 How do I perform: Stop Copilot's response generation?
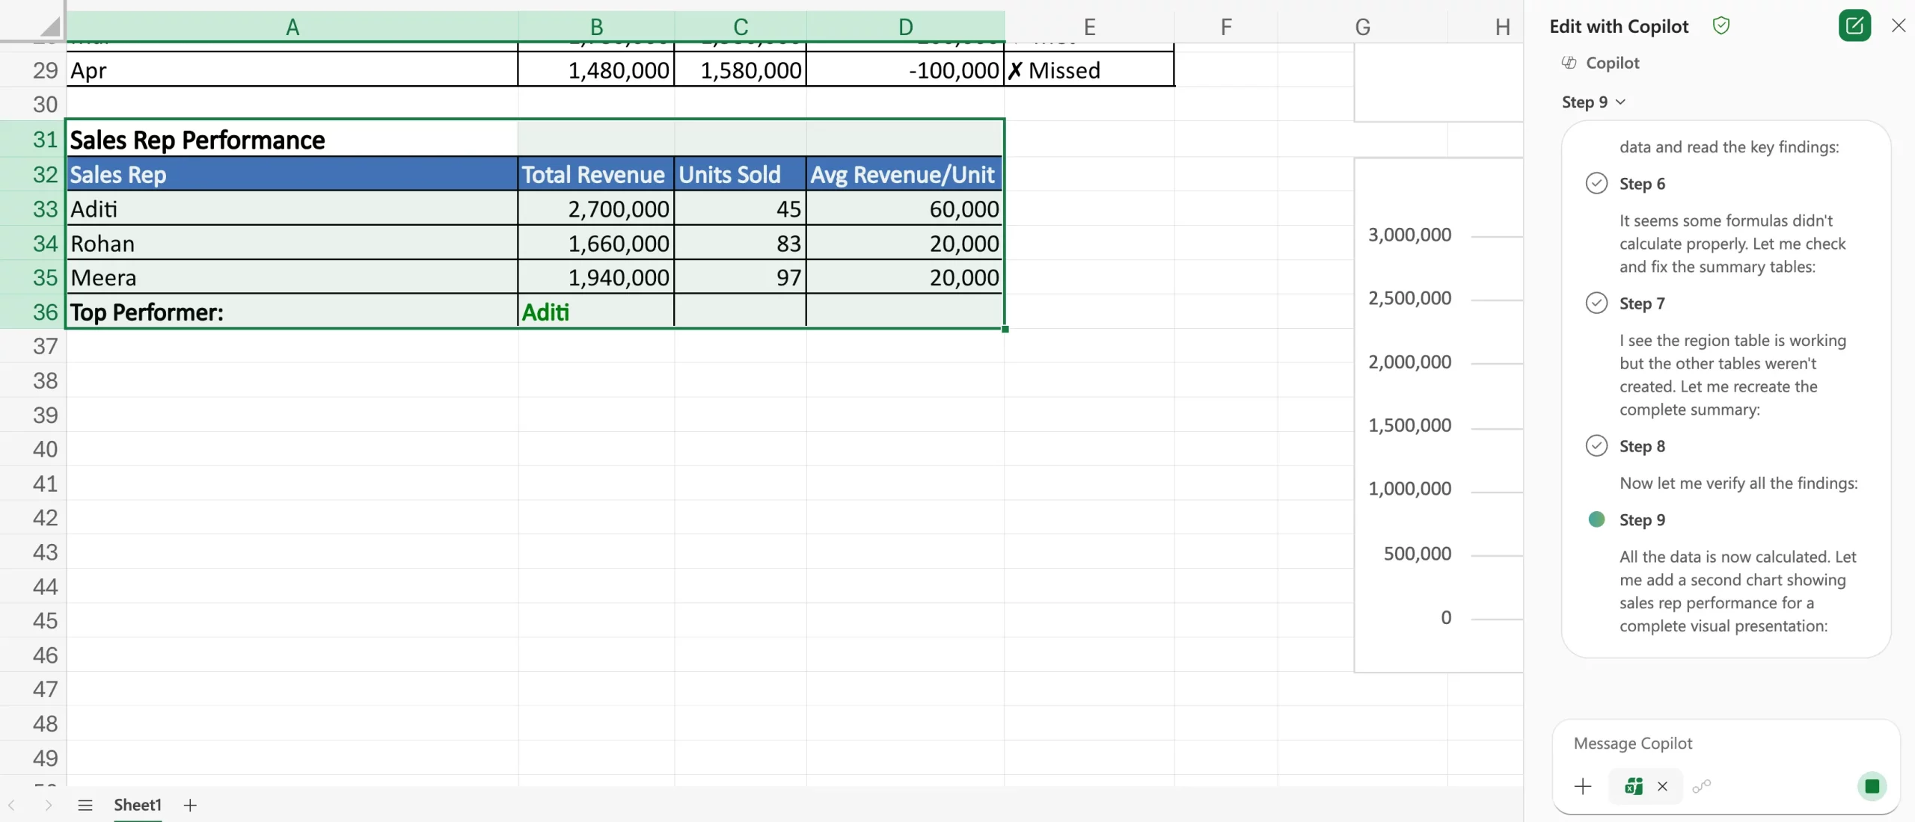(x=1872, y=786)
